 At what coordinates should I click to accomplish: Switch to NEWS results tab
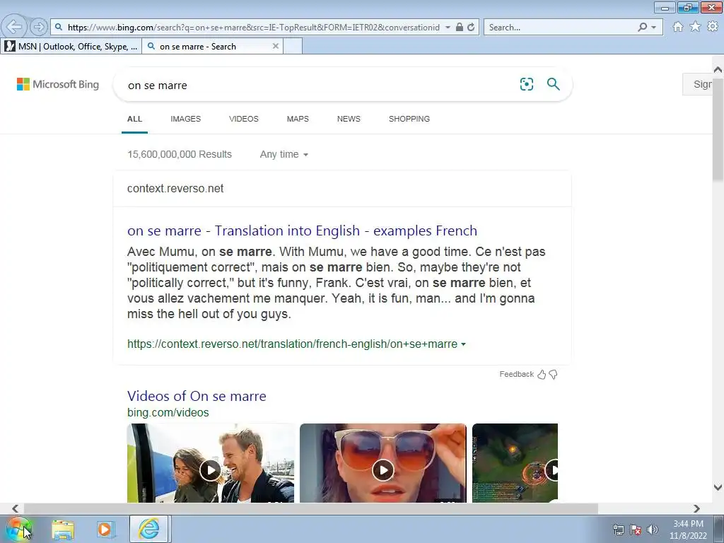point(349,119)
